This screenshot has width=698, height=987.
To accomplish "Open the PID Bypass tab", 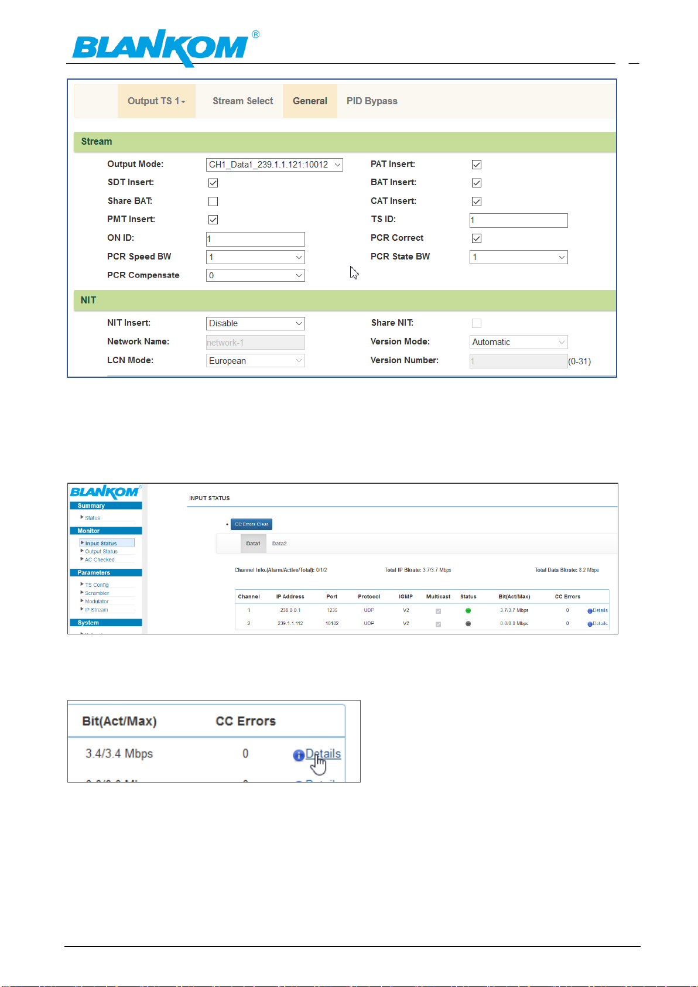I will click(x=372, y=101).
